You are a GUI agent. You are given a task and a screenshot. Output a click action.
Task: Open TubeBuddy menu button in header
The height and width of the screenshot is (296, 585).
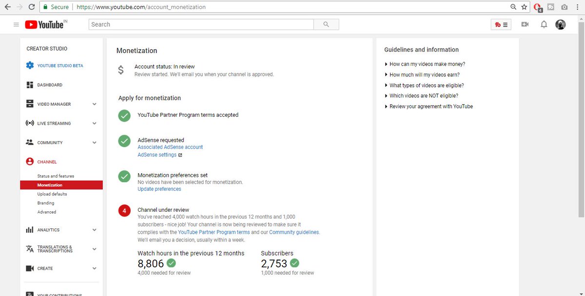[x=501, y=24]
